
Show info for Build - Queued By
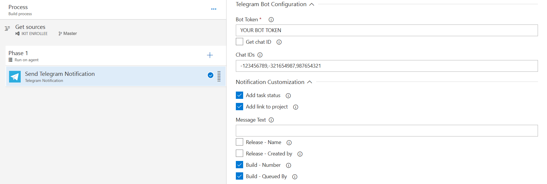click(295, 177)
